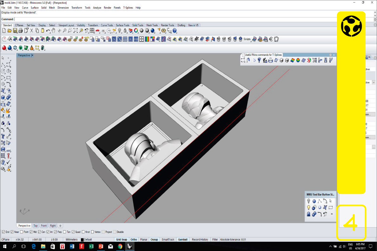Toggle the Int osnap checkbox
The image size is (377, 251).
point(48,232)
